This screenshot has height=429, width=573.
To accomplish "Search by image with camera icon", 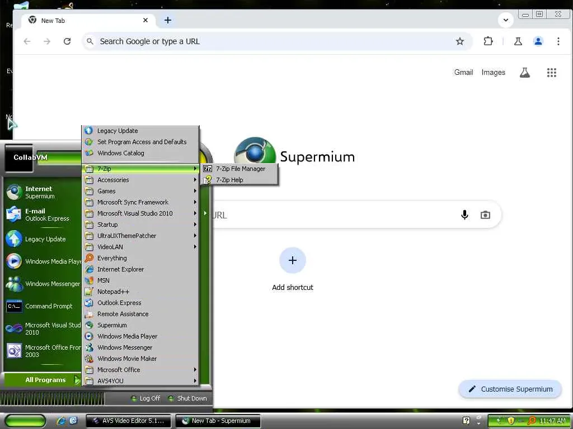I will (485, 215).
